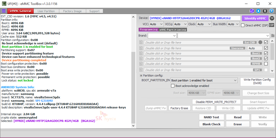The height and width of the screenshot is (138, 276).
Task: Click the Boot1 file drop field
Action: click(x=203, y=53)
